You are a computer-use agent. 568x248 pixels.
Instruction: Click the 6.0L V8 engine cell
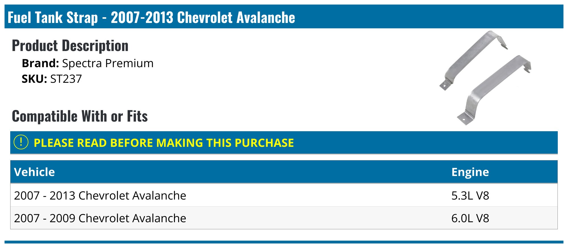pyautogui.click(x=470, y=218)
